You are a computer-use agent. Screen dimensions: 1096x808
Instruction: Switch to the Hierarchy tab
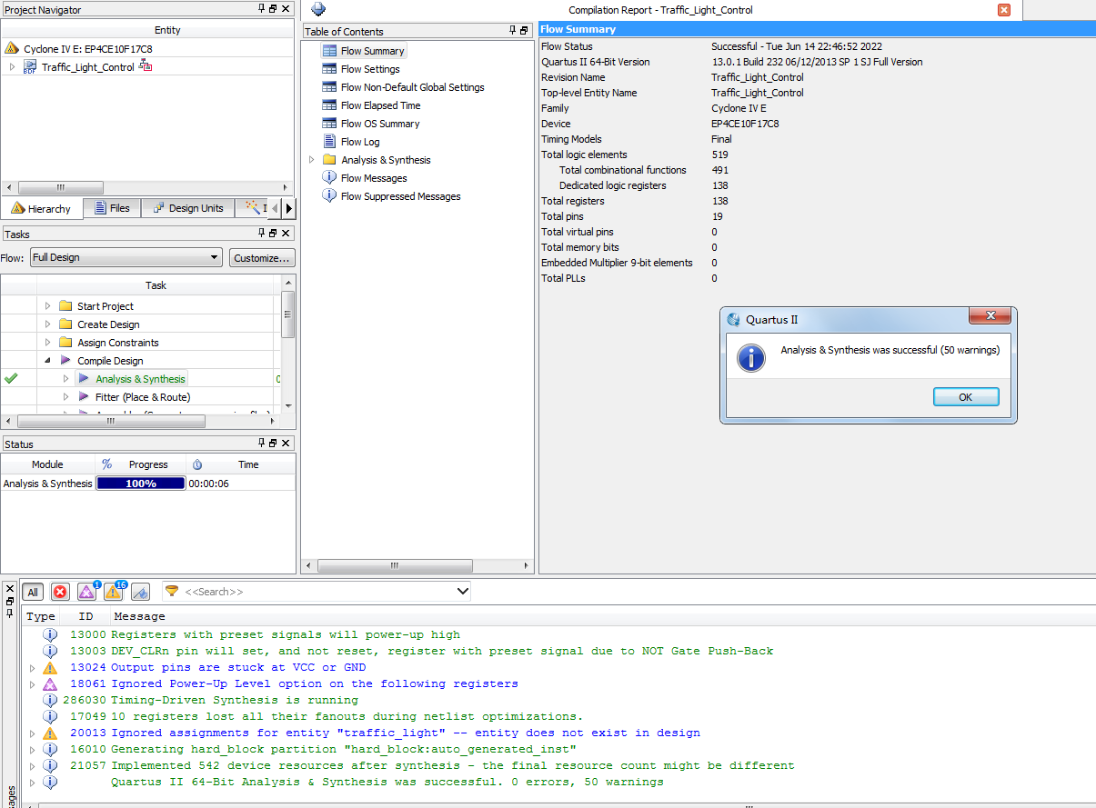click(42, 208)
